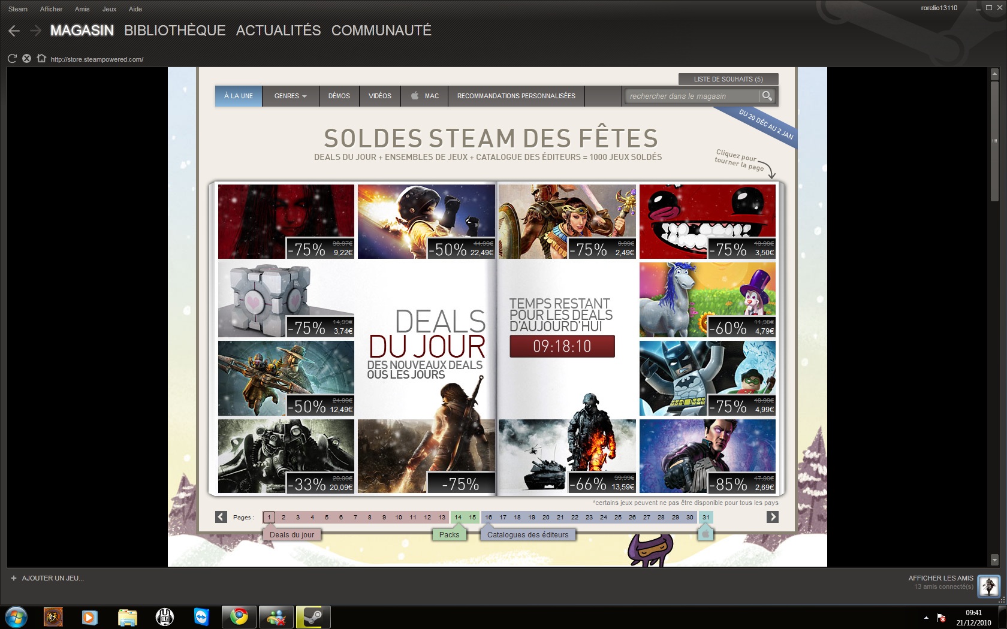Screen dimensions: 1007x629
Task: Open the Liste de souhaits (5) button
Action: click(728, 79)
